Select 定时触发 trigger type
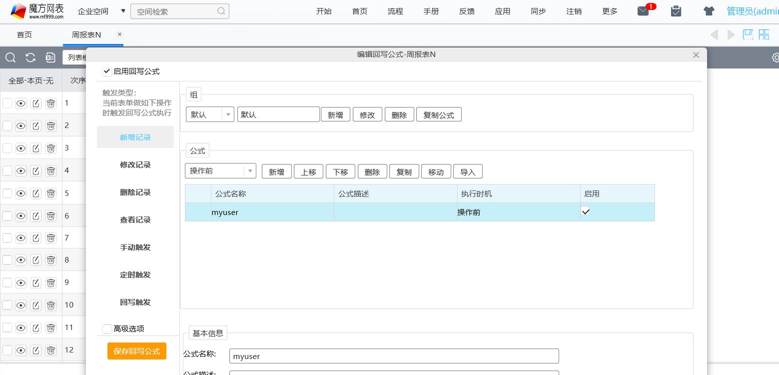 (135, 274)
